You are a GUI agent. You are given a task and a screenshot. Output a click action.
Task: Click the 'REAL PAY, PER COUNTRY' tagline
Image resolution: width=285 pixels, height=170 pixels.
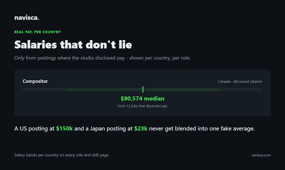point(37,32)
